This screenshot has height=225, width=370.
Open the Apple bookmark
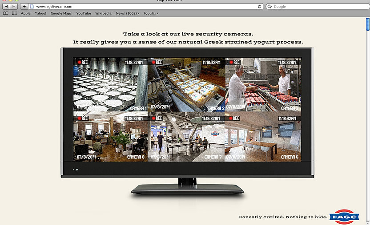[25, 13]
